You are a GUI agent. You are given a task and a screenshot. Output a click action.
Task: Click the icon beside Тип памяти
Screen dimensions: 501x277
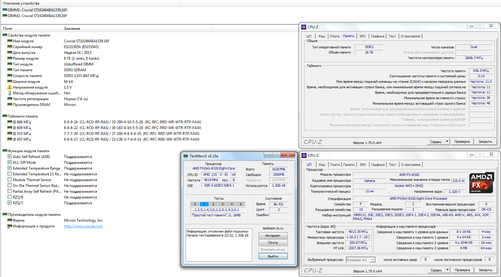(10, 70)
